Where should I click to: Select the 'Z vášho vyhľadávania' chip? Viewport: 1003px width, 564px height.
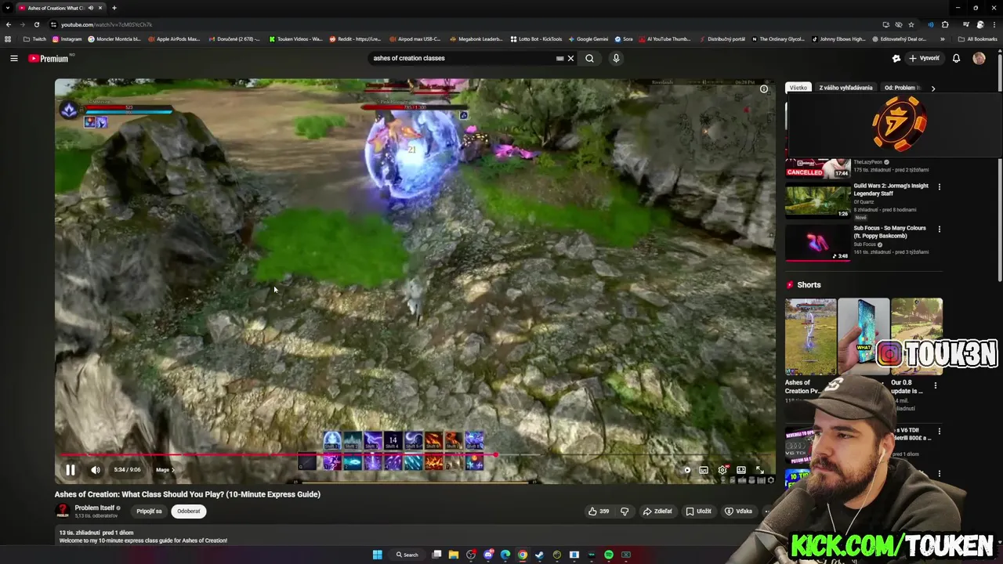(845, 88)
